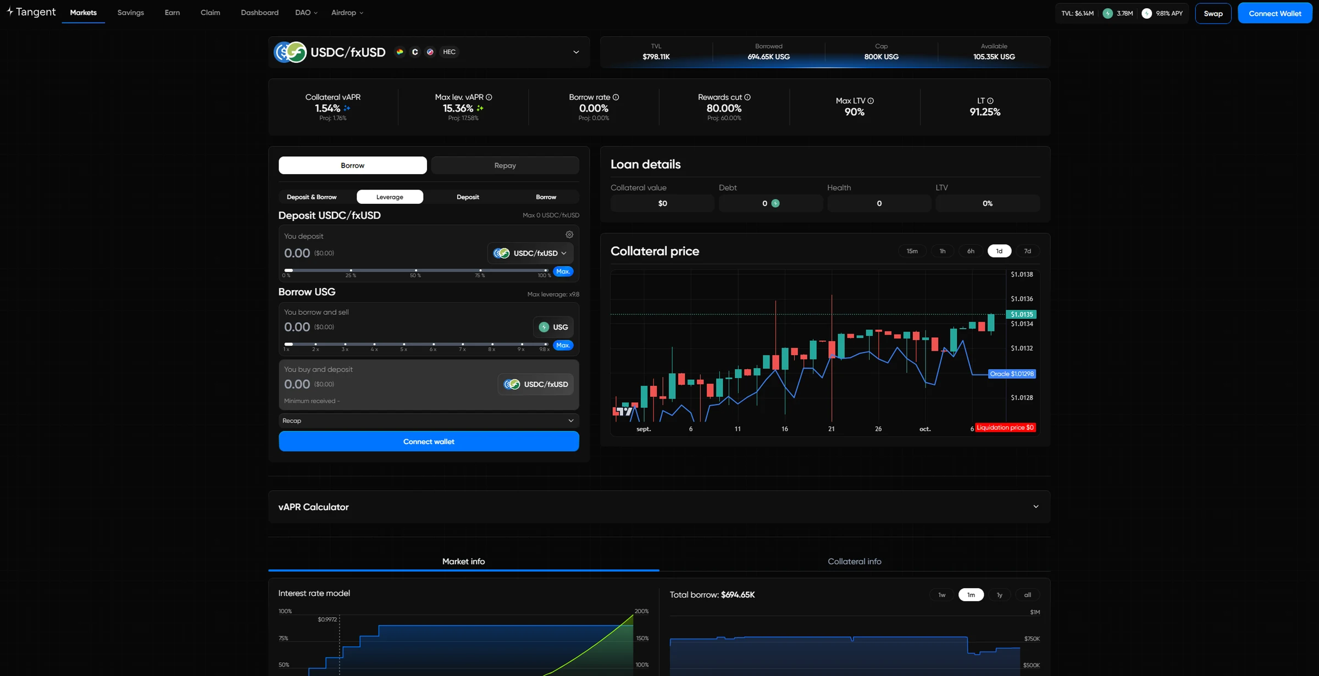Set collateral price chart to 15m
Screen dimensions: 1319x676
pos(912,251)
